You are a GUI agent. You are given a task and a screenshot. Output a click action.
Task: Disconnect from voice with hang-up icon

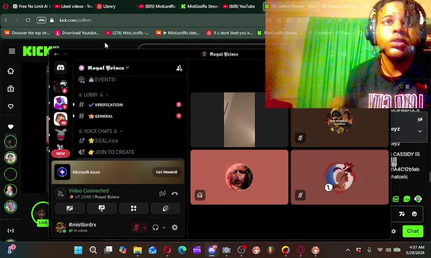pyautogui.click(x=175, y=193)
